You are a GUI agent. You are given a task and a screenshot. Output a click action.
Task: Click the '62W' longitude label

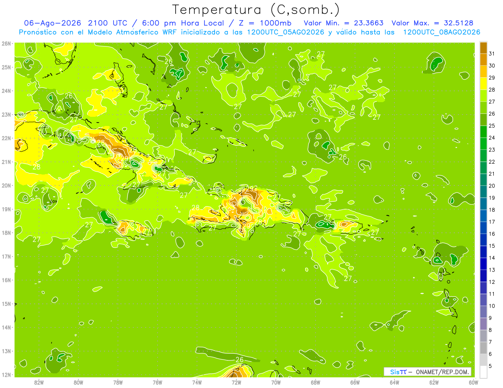[x=434, y=382]
